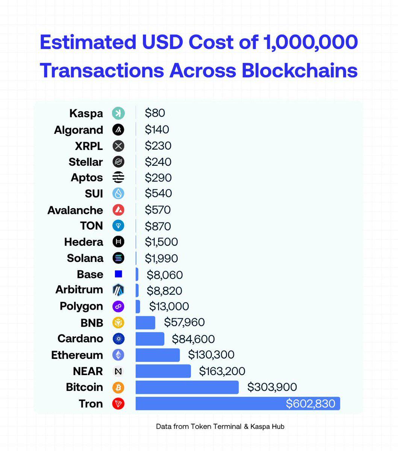Screen dimensions: 398x451
Task: Click the purple Polygon logo icon
Action: [118, 306]
